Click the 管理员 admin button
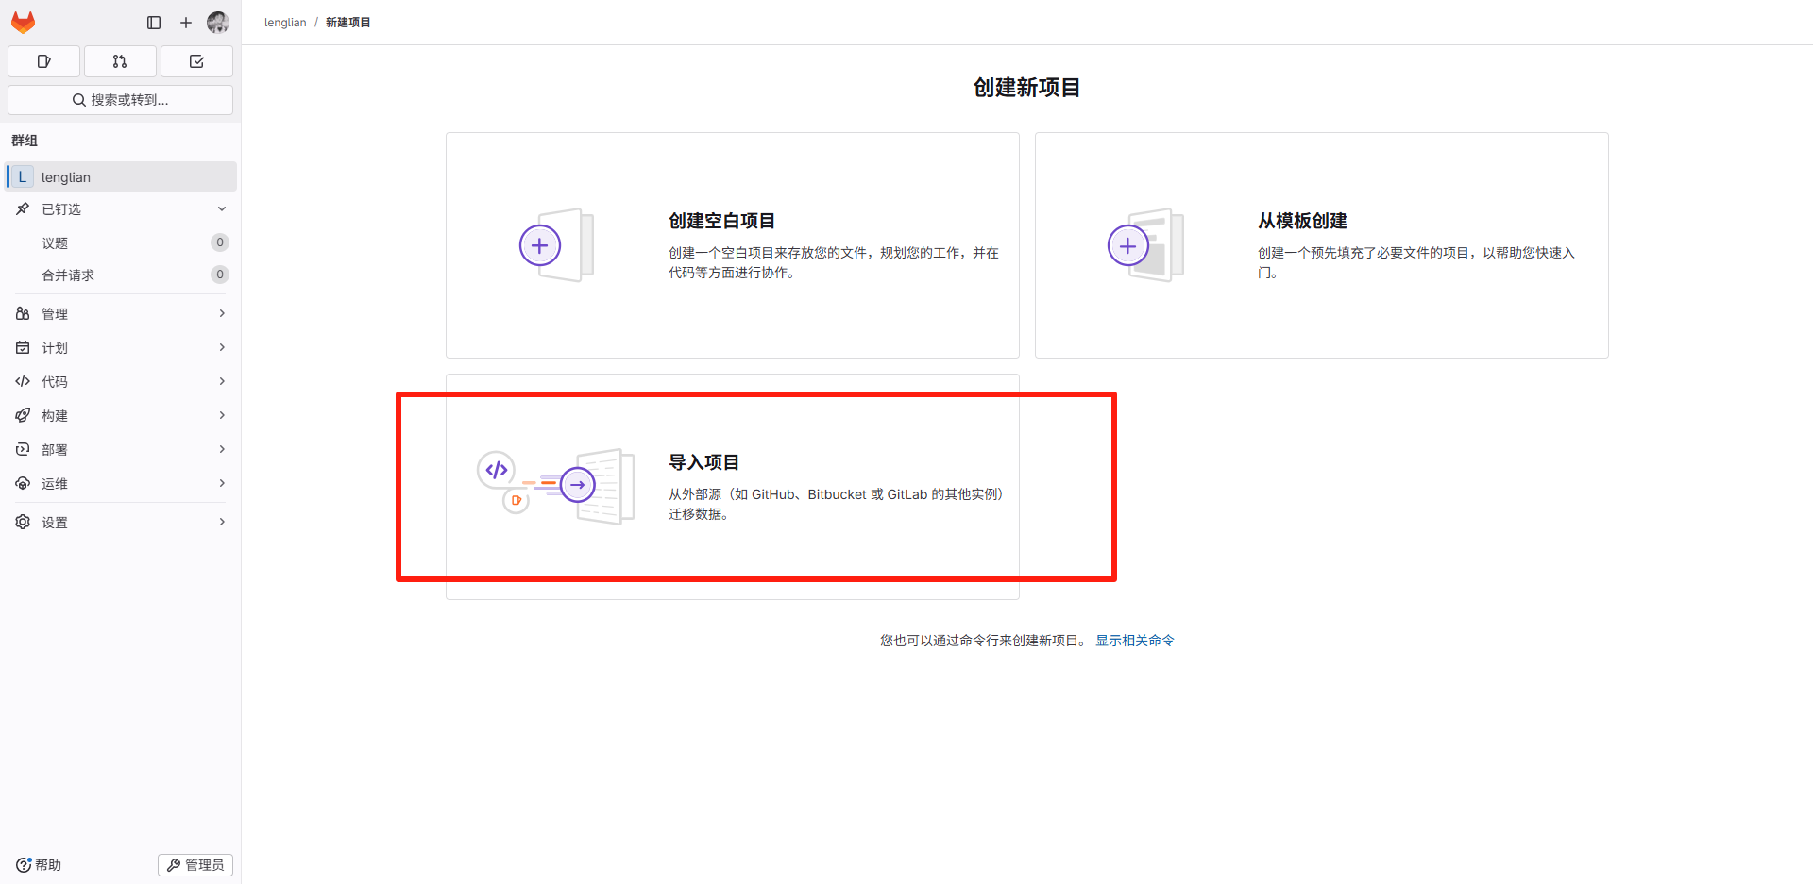 coord(195,864)
